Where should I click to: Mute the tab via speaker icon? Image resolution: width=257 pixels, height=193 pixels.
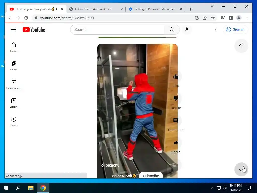coord(57,9)
